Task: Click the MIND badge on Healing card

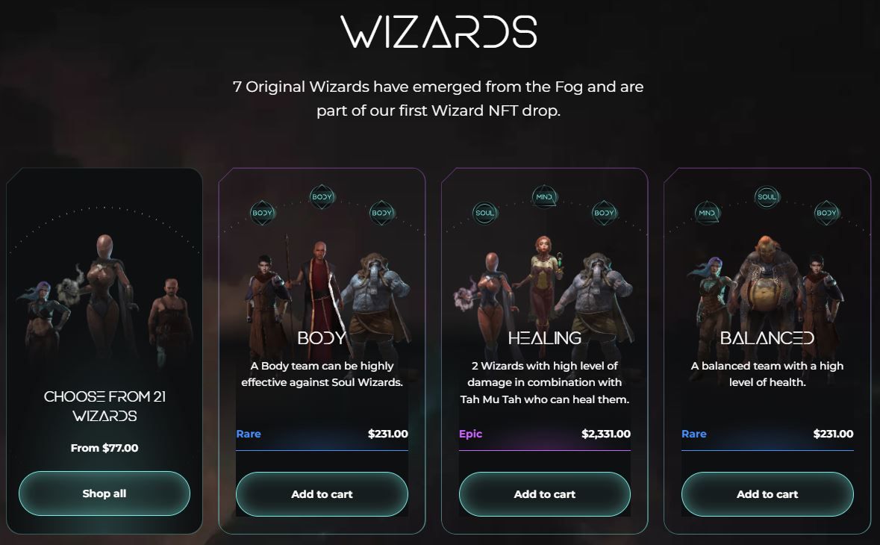Action: [544, 197]
